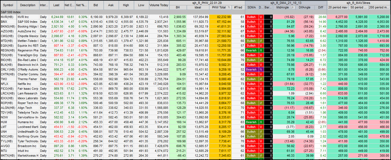Image resolution: width=391 pixels, height=160 pixels.
Task: Click UnitedHealth last price 506.53
Action: [x=56, y=132]
